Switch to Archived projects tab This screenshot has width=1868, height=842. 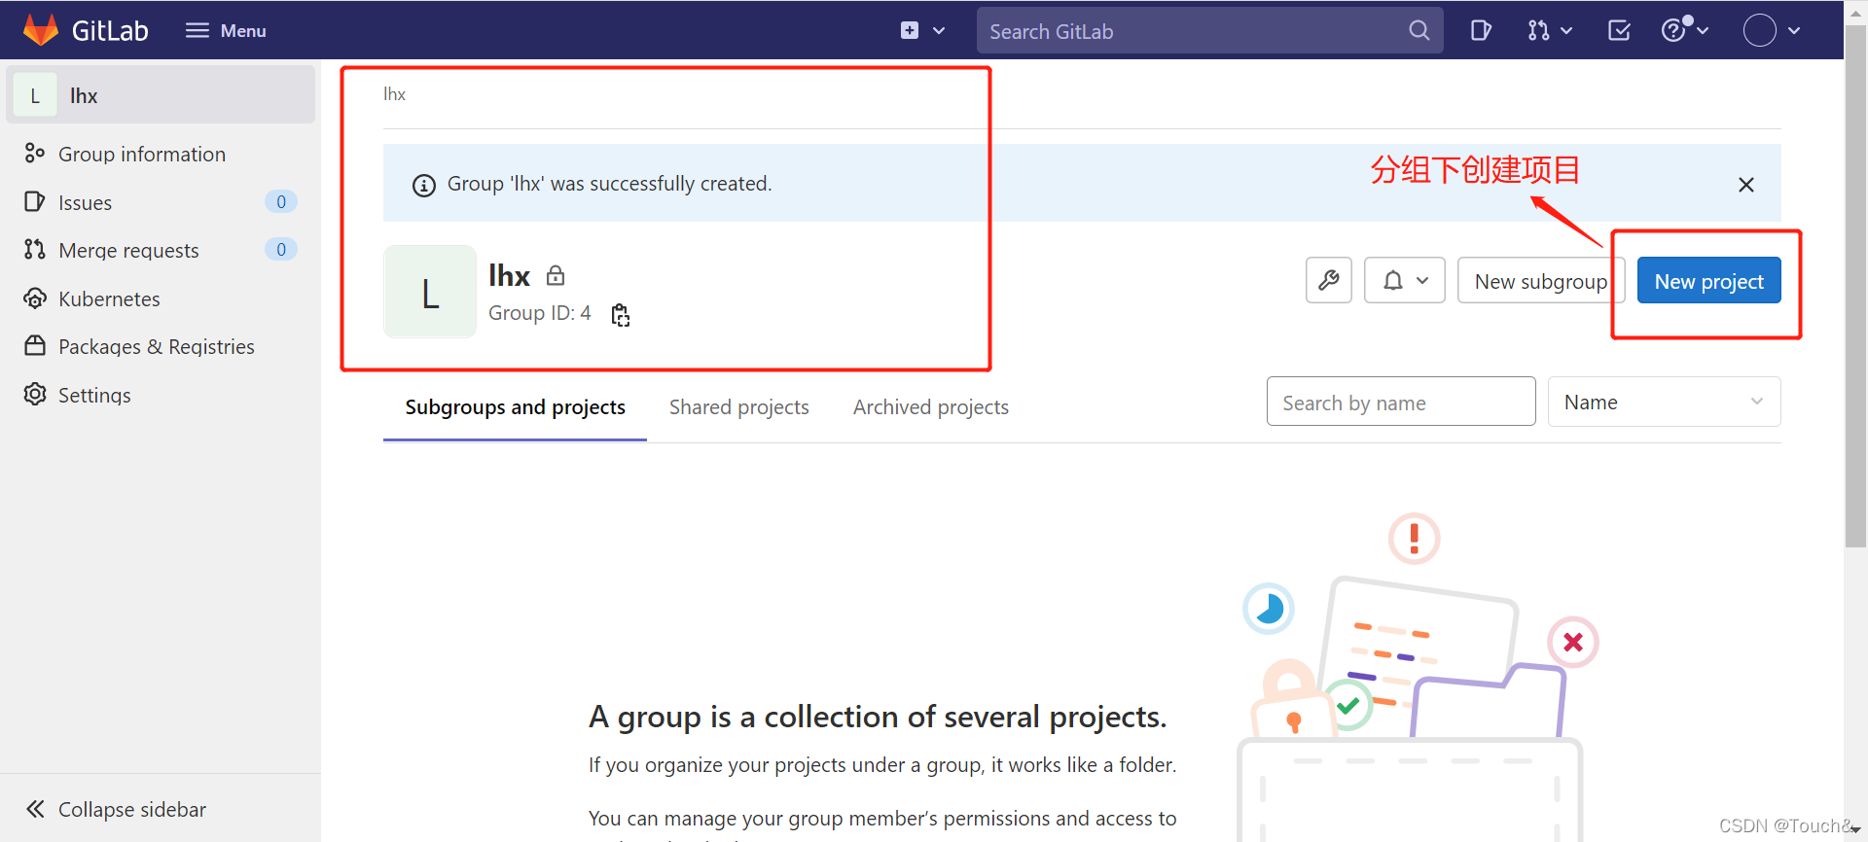coord(931,407)
